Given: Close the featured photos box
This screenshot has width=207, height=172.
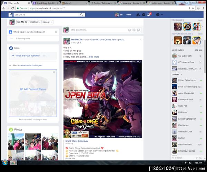Looking at the screenshot, I should coord(54,72).
